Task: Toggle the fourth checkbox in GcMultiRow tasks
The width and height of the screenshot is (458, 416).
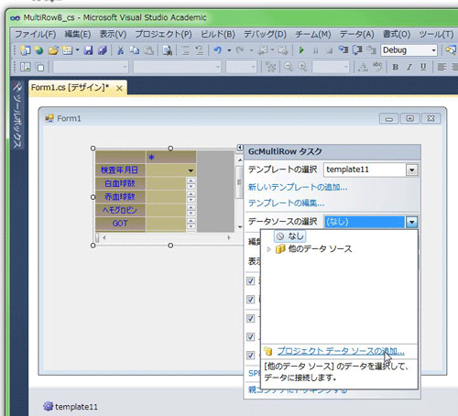Action: (251, 336)
